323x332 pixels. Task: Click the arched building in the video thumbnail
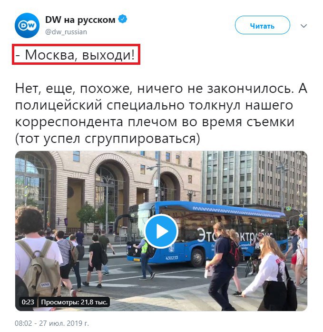click(x=108, y=191)
